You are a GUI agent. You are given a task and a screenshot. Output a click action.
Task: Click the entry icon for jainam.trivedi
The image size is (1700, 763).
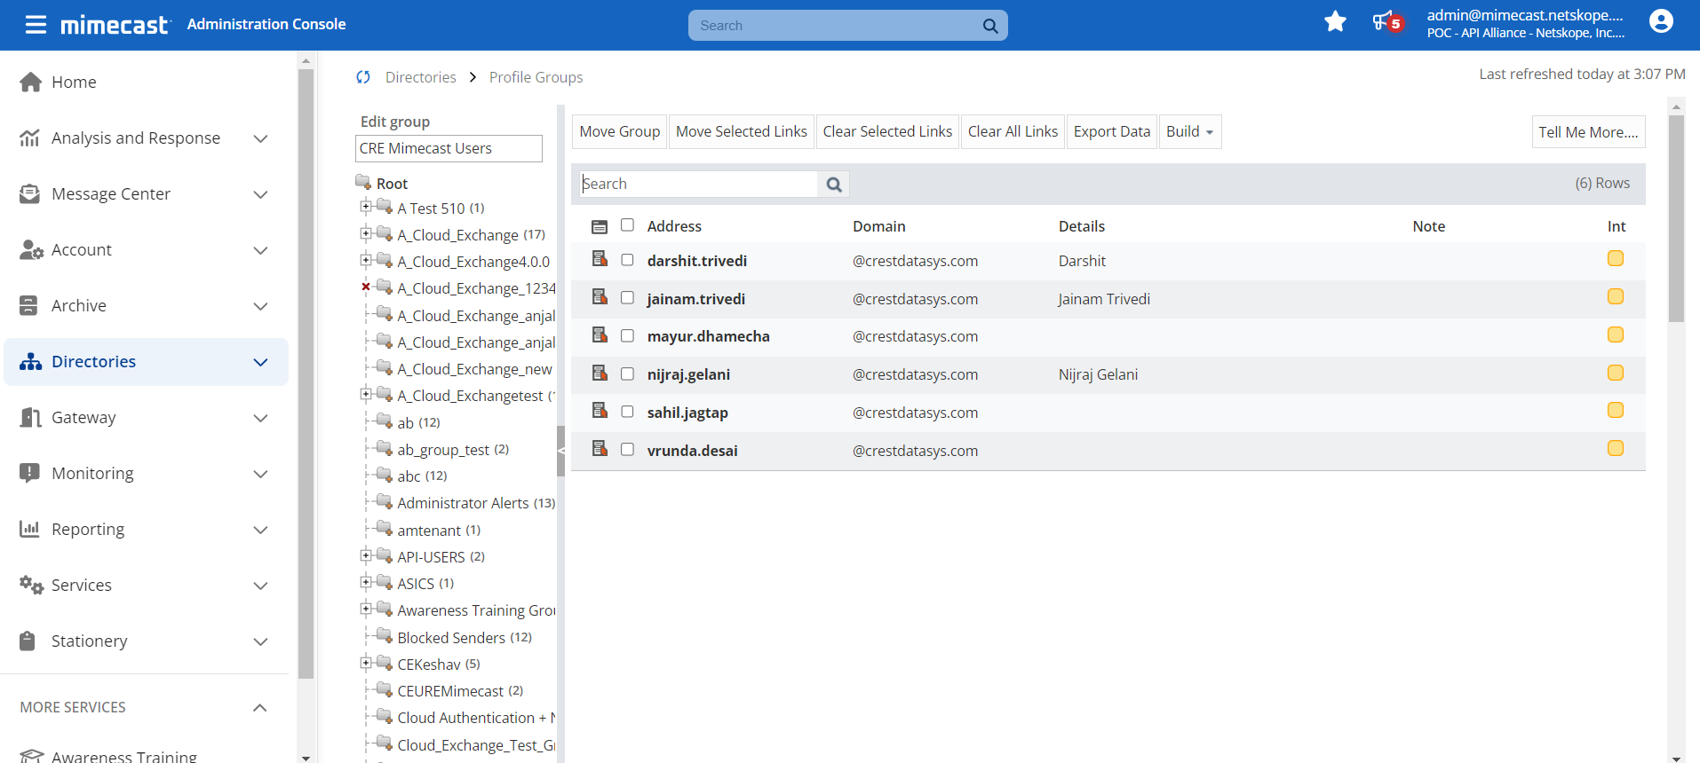pos(600,297)
